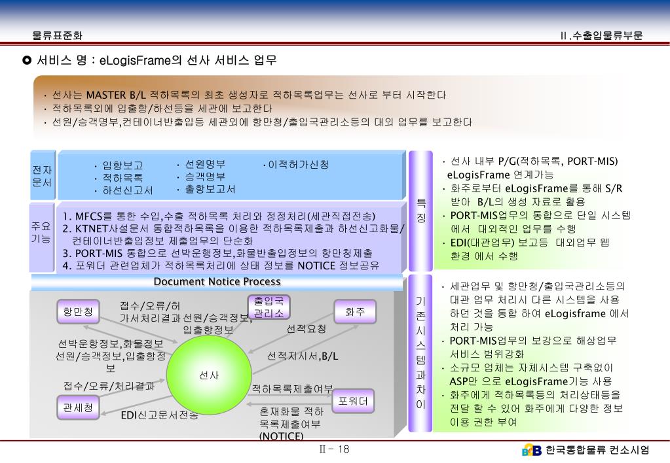Click the label EDI신고문서전송

(159, 415)
